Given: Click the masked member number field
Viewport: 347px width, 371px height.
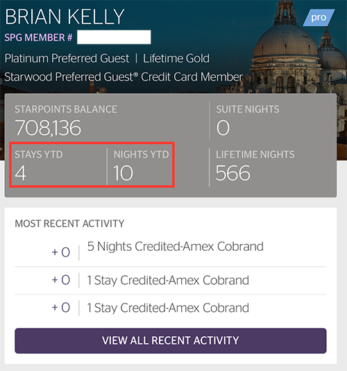Looking at the screenshot, I should point(114,37).
